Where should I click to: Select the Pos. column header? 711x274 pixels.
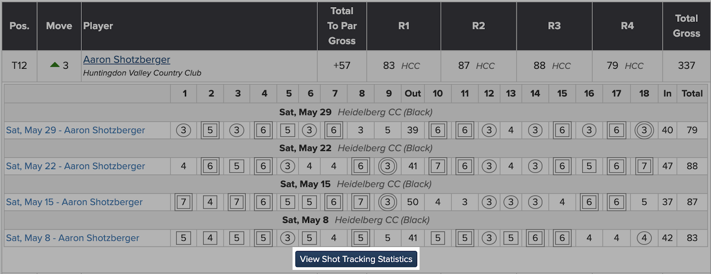(x=20, y=26)
